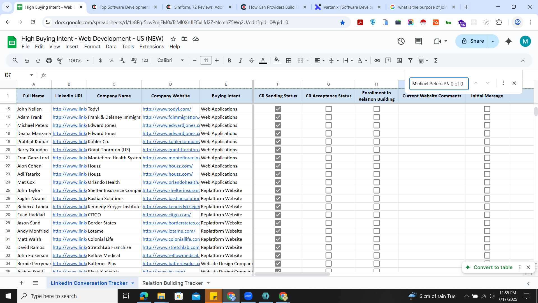
Task: Expand vertical align dropdown
Action: coord(338,61)
